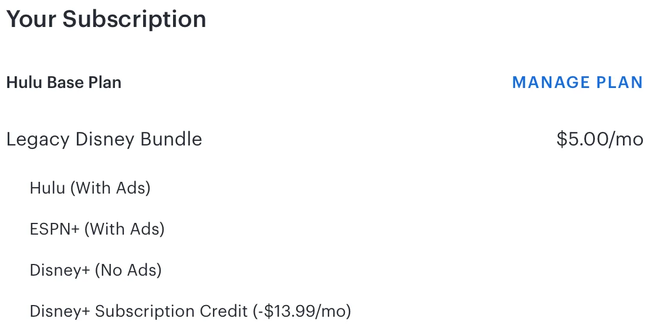This screenshot has width=657, height=332.
Task: Click the $5.00/mo bundle price
Action: pos(600,140)
